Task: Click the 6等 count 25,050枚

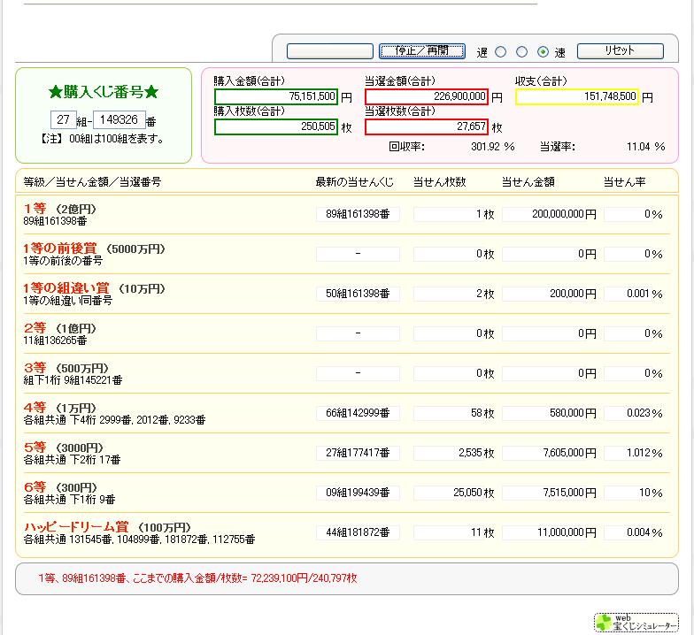Action: point(455,493)
